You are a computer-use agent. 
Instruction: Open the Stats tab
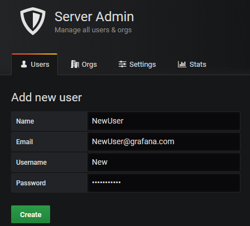(192, 65)
